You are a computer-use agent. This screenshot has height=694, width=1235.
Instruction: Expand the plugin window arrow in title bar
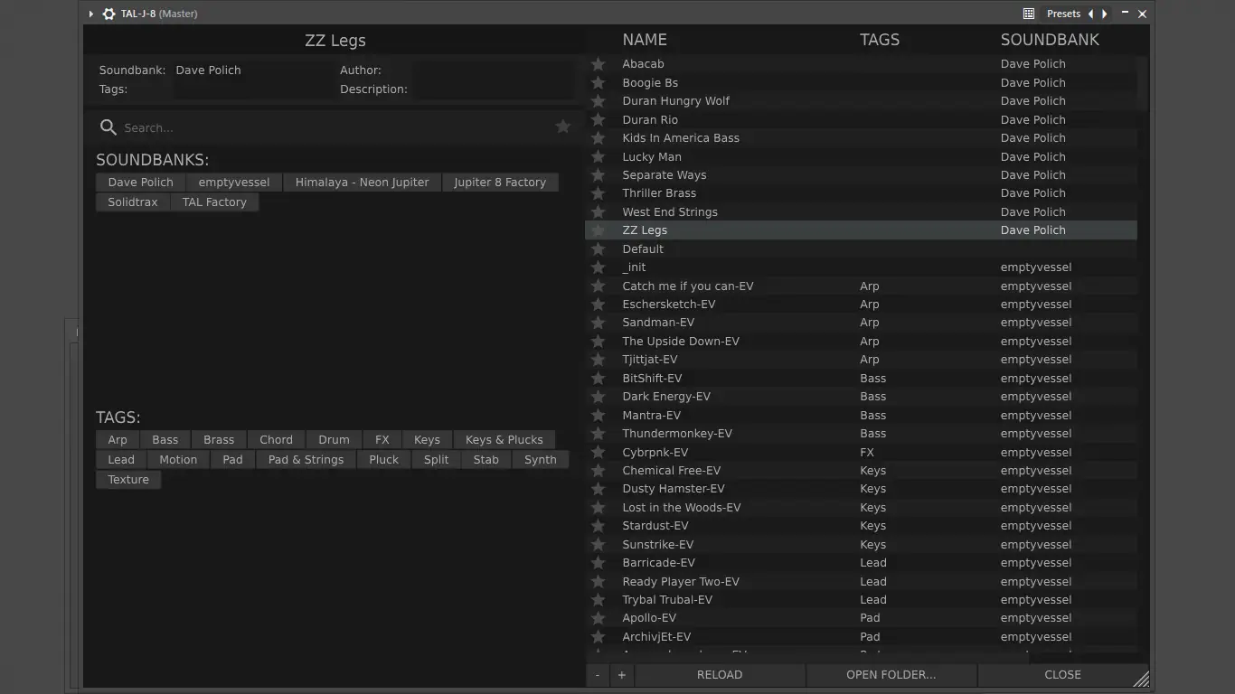pyautogui.click(x=91, y=14)
